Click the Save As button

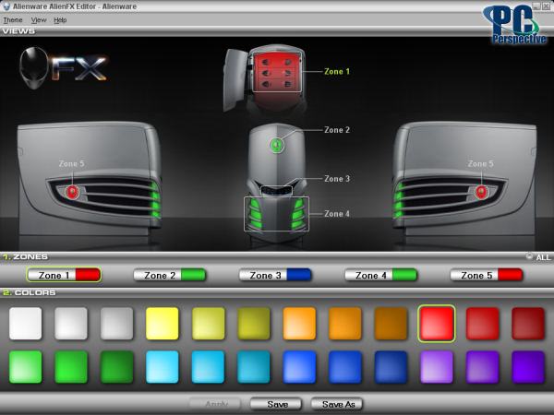(337, 404)
